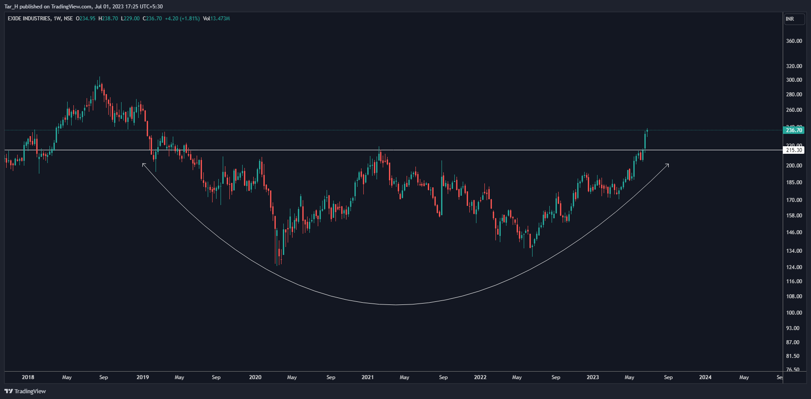Image resolution: width=811 pixels, height=399 pixels.
Task: Click the close value C236.70
Action: click(x=152, y=19)
